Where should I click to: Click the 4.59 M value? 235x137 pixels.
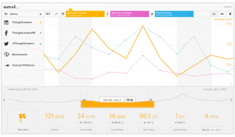click(211, 116)
